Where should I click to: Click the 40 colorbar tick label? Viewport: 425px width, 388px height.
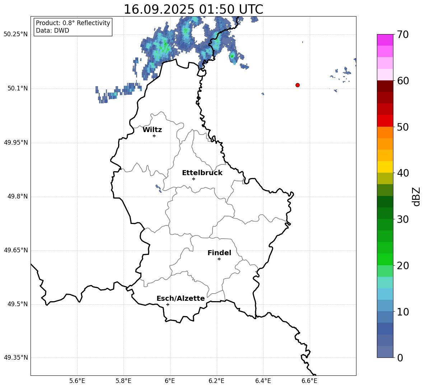[403, 173]
